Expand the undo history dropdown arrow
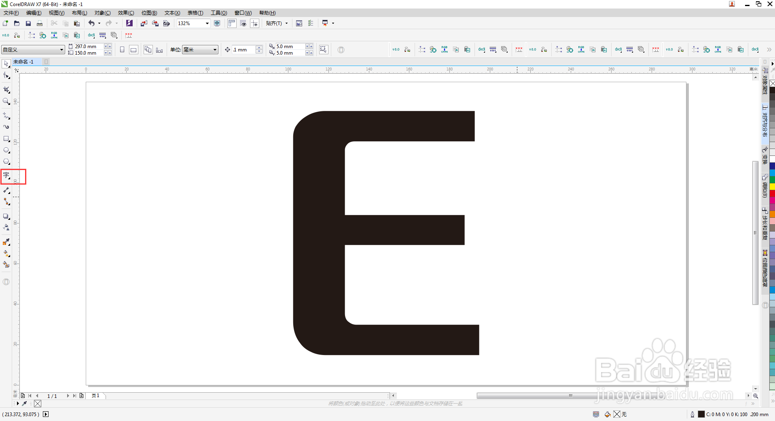775x421 pixels. [100, 23]
